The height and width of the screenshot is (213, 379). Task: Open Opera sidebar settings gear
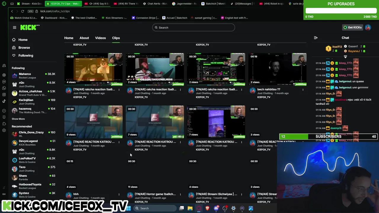click(4, 130)
